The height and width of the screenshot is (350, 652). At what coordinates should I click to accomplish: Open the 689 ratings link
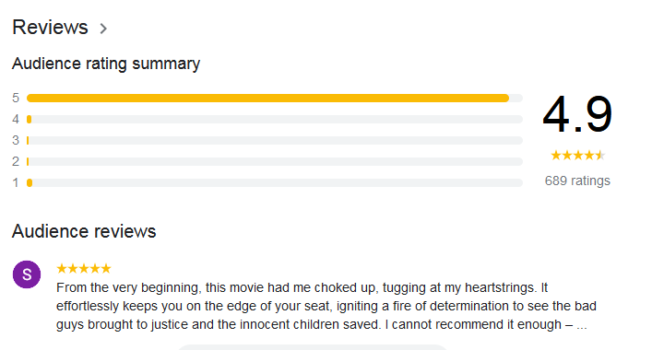point(577,181)
